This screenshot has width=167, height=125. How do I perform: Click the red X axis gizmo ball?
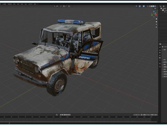pyautogui.click(x=156, y=15)
